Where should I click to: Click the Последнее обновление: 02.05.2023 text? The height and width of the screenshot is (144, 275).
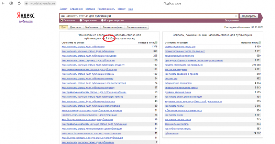click(x=244, y=27)
